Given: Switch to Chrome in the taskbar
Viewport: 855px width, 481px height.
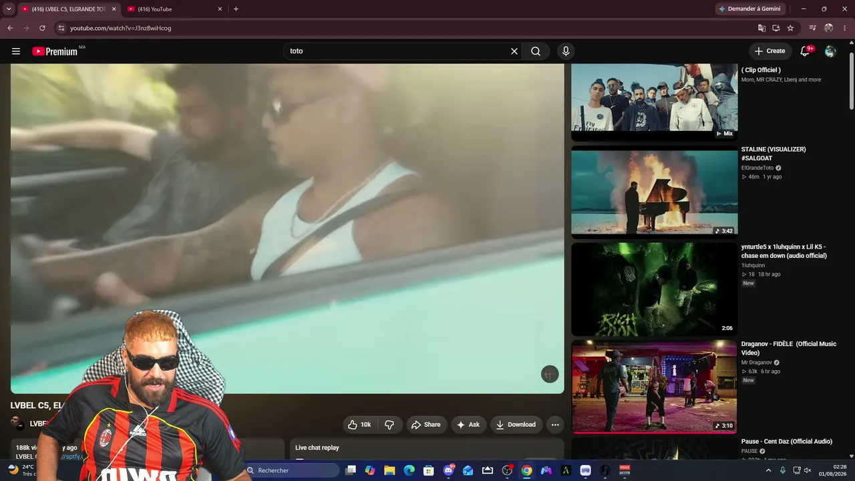Looking at the screenshot, I should click(x=527, y=470).
